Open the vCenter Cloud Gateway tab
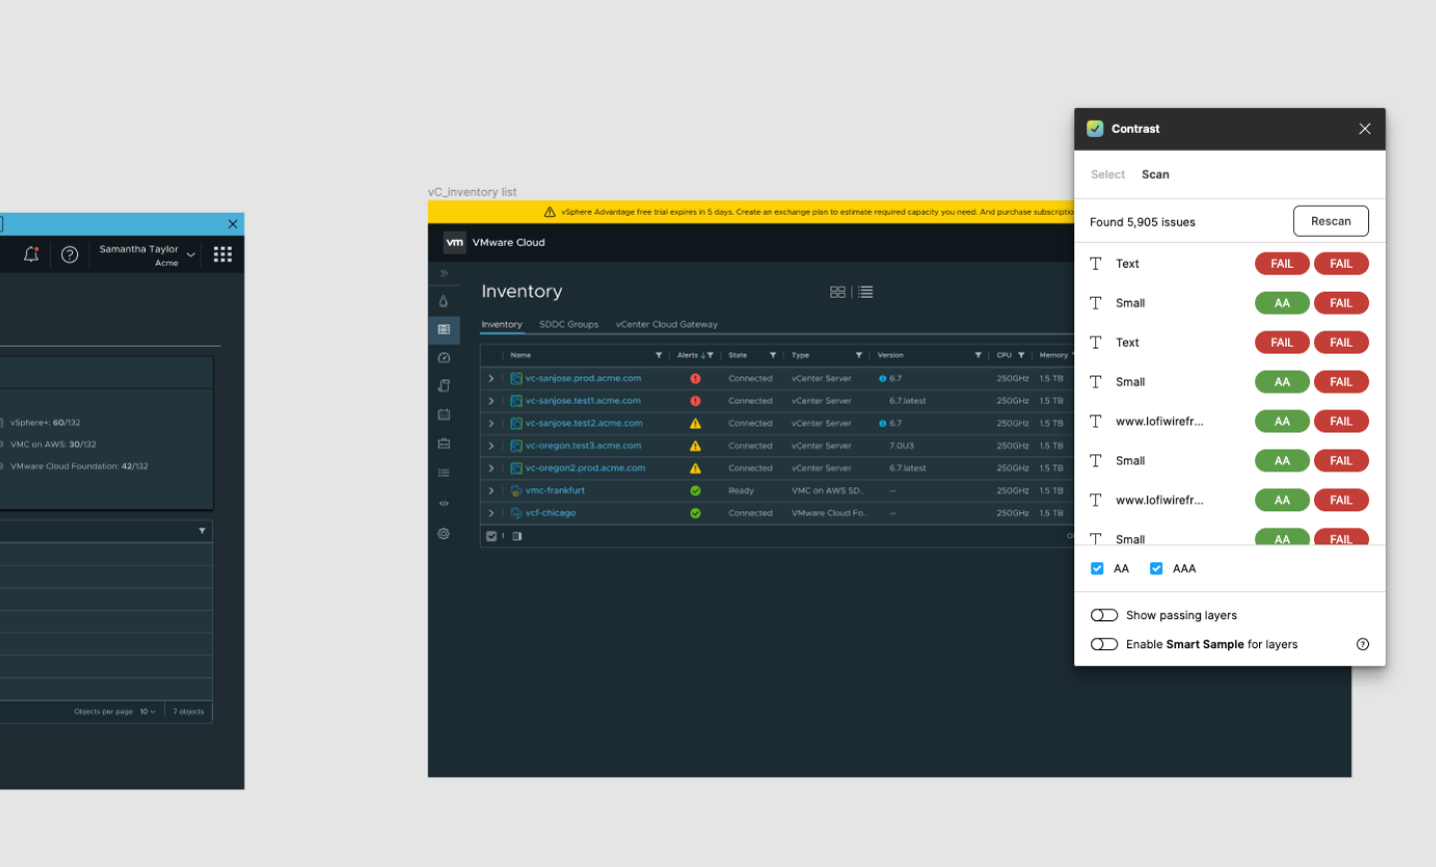Image resolution: width=1436 pixels, height=867 pixels. point(667,325)
